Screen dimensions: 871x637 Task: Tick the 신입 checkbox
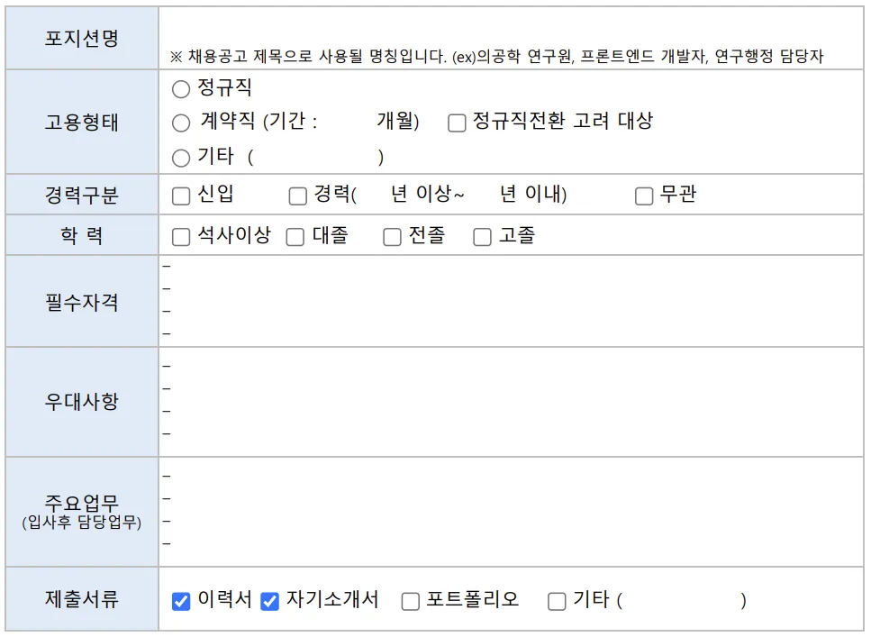tap(181, 196)
